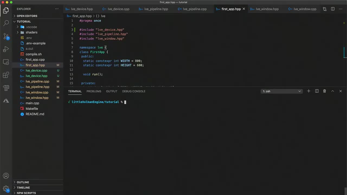Maximize the panel with the up chevron
Image resolution: width=347 pixels, height=195 pixels.
click(333, 91)
